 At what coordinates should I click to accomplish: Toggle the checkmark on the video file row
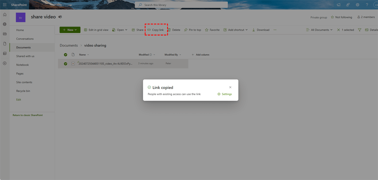65,64
